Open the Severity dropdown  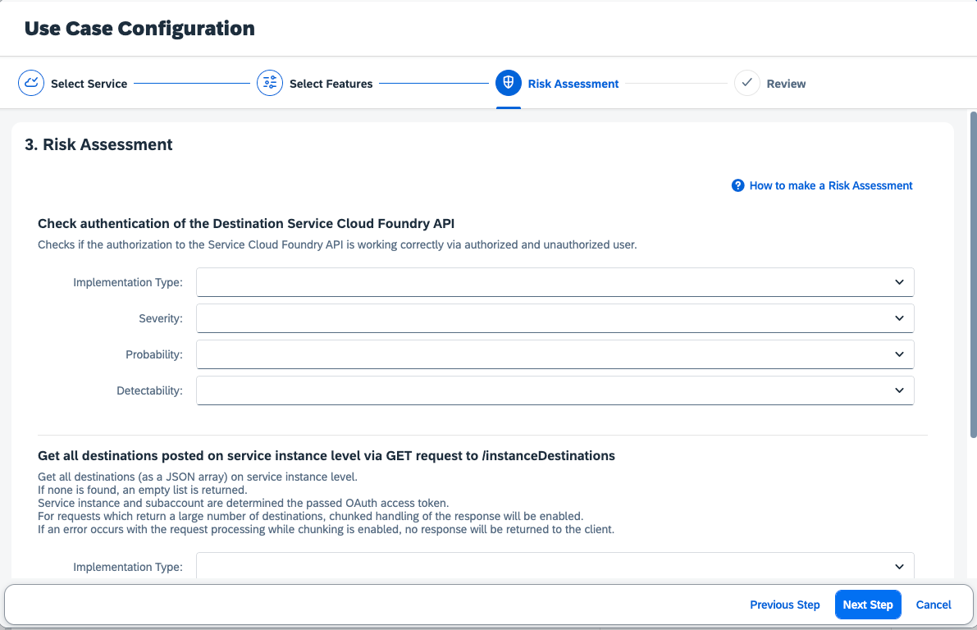pyautogui.click(x=555, y=318)
